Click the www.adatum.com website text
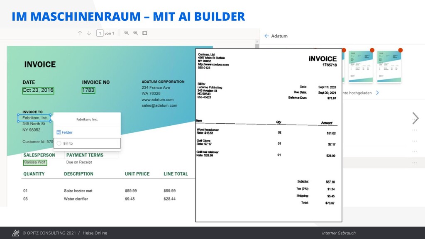 coord(157,100)
